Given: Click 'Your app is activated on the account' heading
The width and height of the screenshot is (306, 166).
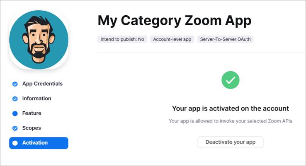Looking at the screenshot, I should [231, 108].
